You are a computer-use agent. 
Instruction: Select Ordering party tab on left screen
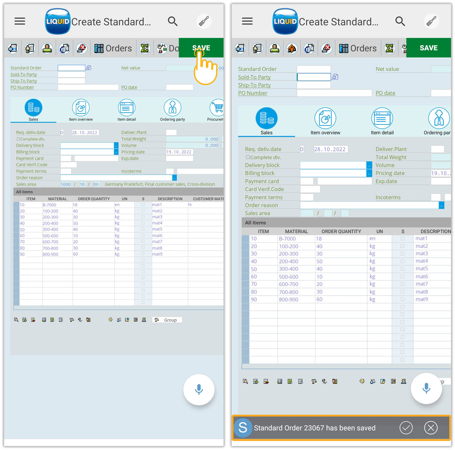click(173, 110)
